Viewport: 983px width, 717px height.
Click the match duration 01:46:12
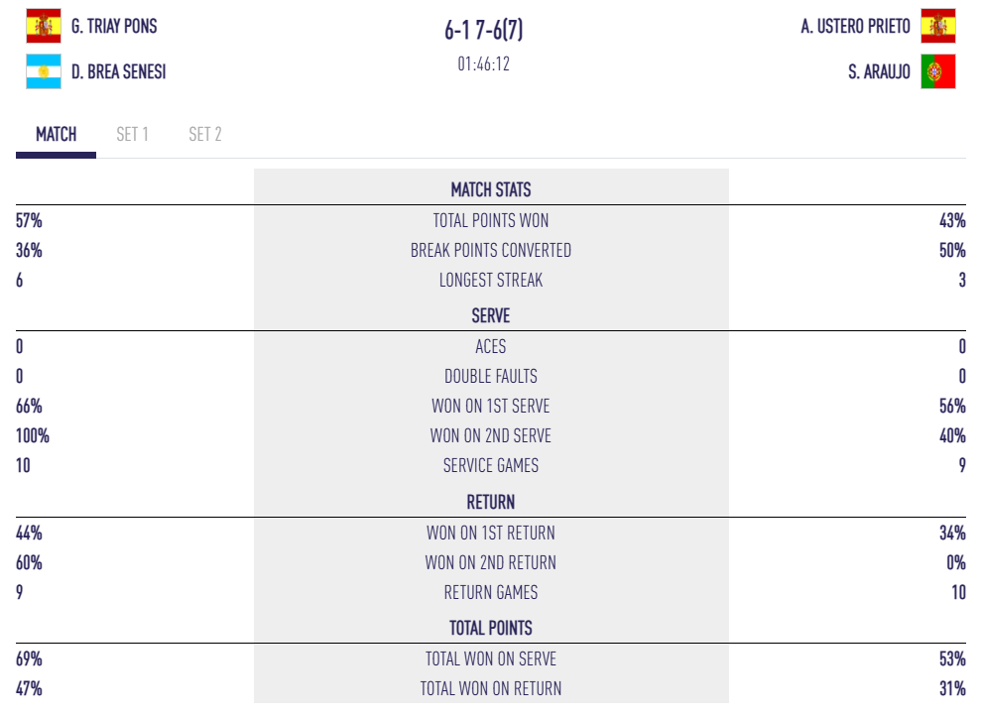click(x=484, y=64)
